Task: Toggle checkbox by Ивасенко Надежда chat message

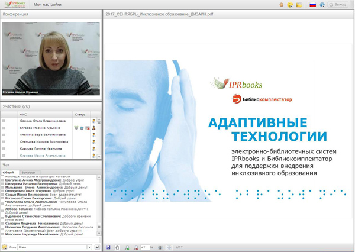Action: point(3,234)
